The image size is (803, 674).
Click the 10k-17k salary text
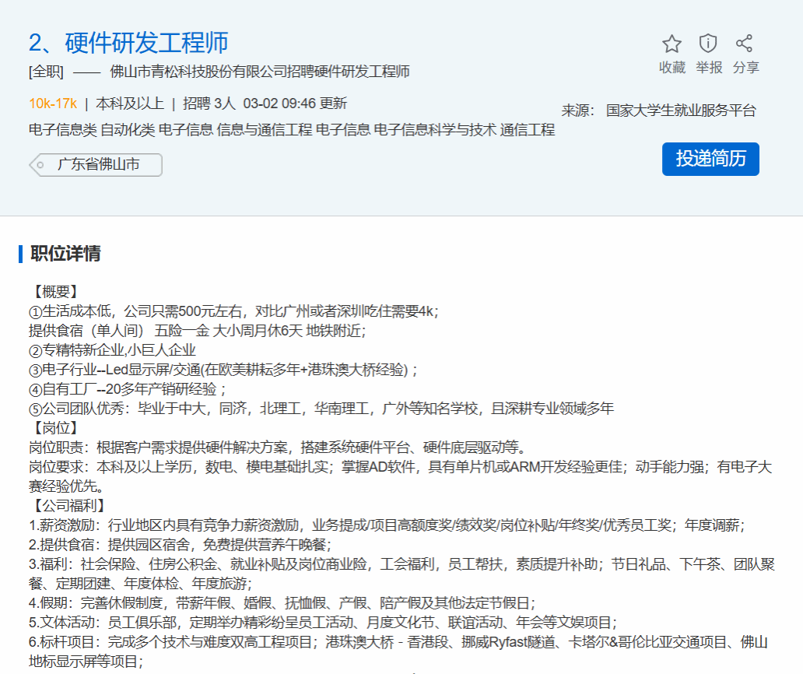tap(52, 104)
